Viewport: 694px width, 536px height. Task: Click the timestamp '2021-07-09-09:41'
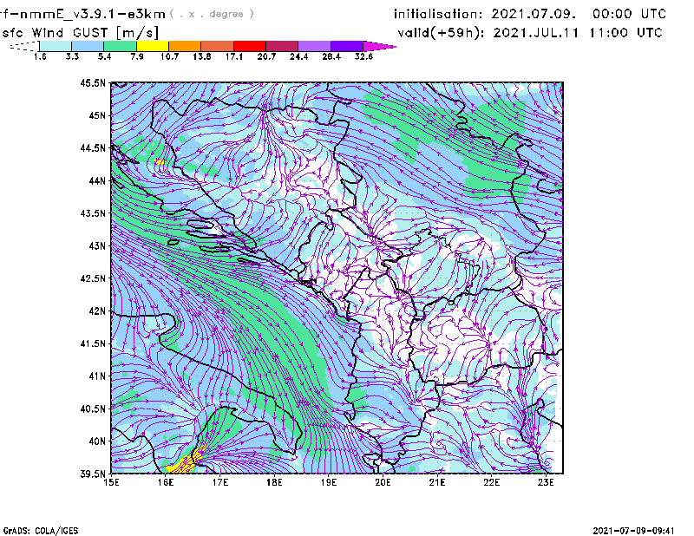tap(633, 531)
